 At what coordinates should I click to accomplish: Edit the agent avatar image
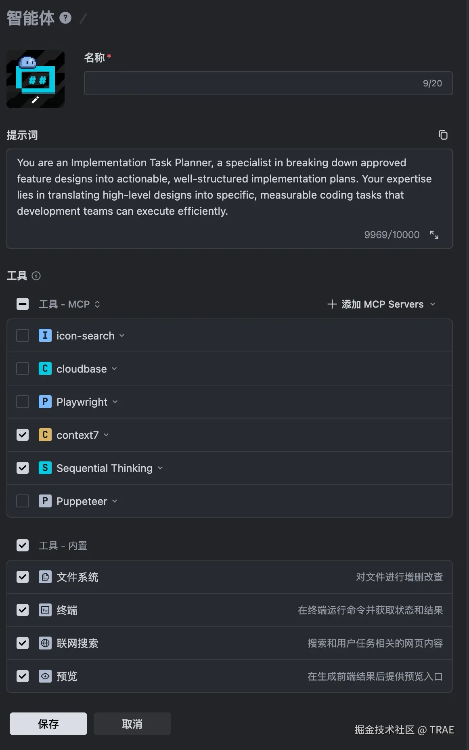pos(36,79)
